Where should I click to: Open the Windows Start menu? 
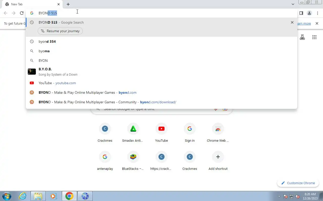[x=7, y=196]
